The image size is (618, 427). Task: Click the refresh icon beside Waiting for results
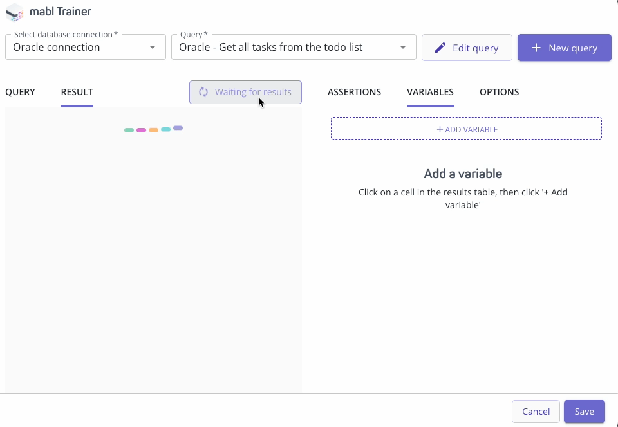[x=203, y=92]
